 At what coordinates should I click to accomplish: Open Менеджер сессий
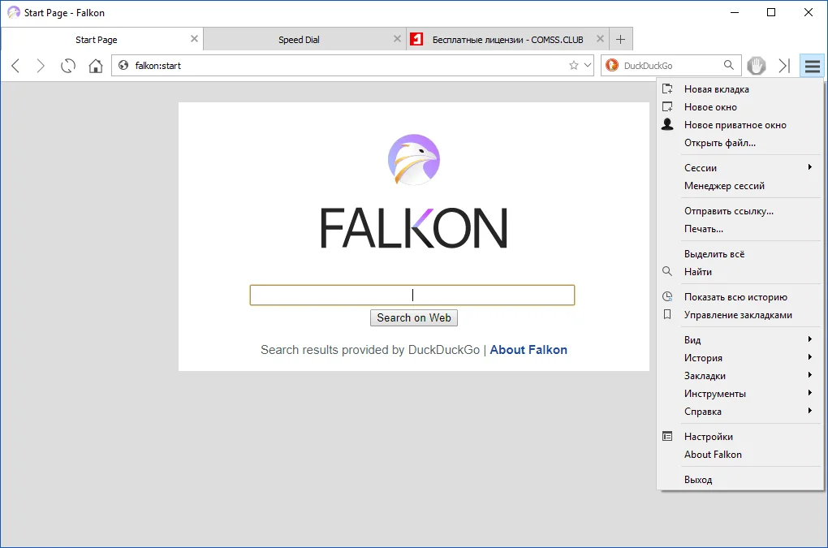(x=740, y=186)
